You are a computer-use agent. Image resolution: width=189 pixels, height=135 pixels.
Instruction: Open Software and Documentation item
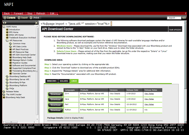tap(24, 66)
